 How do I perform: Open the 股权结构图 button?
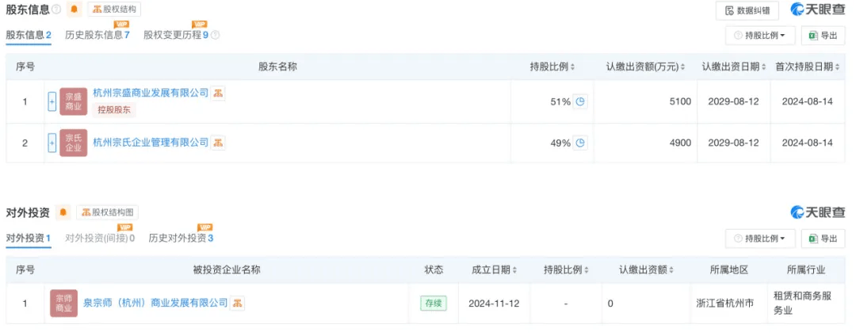[108, 212]
